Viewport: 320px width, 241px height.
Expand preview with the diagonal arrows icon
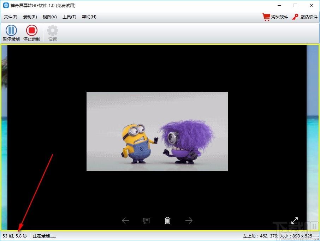tap(295, 221)
